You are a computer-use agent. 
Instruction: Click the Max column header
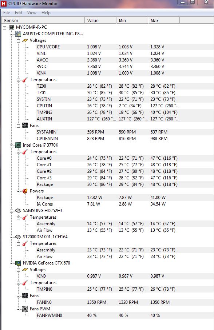(x=164, y=20)
